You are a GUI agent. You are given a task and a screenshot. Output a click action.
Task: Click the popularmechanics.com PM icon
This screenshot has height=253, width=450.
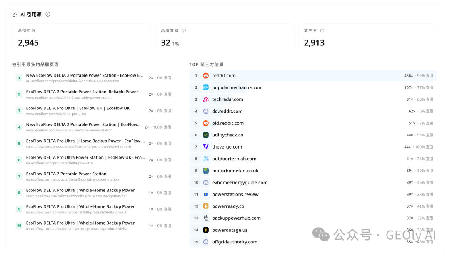[206, 87]
